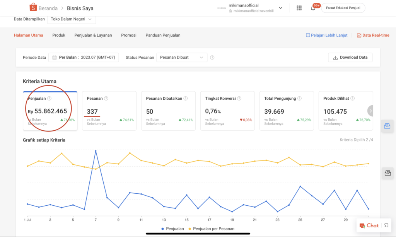This screenshot has width=396, height=237.
Task: Open the Data Real-time link
Action: click(373, 35)
